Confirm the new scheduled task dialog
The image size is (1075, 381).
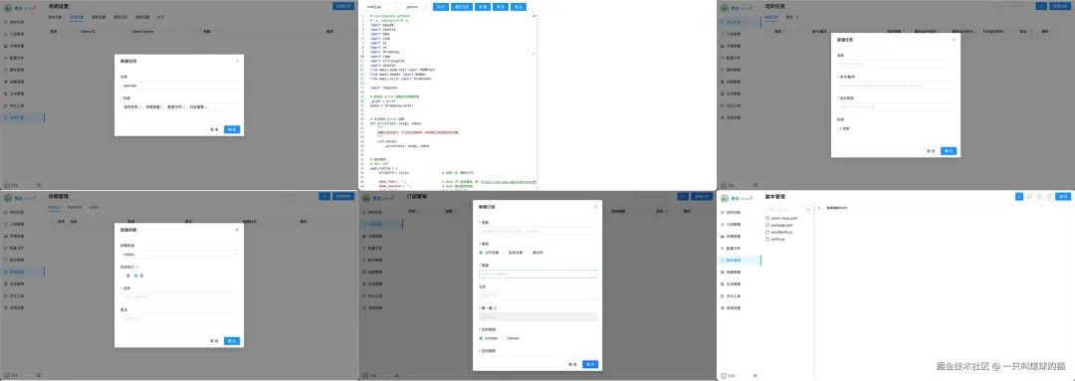949,151
